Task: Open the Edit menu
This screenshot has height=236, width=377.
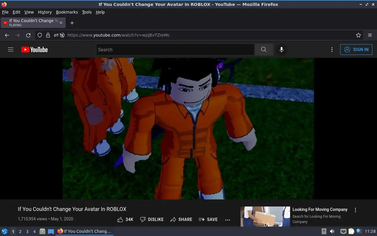Action: click(x=16, y=12)
